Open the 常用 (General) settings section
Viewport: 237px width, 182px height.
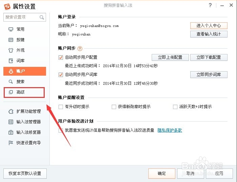(20, 29)
